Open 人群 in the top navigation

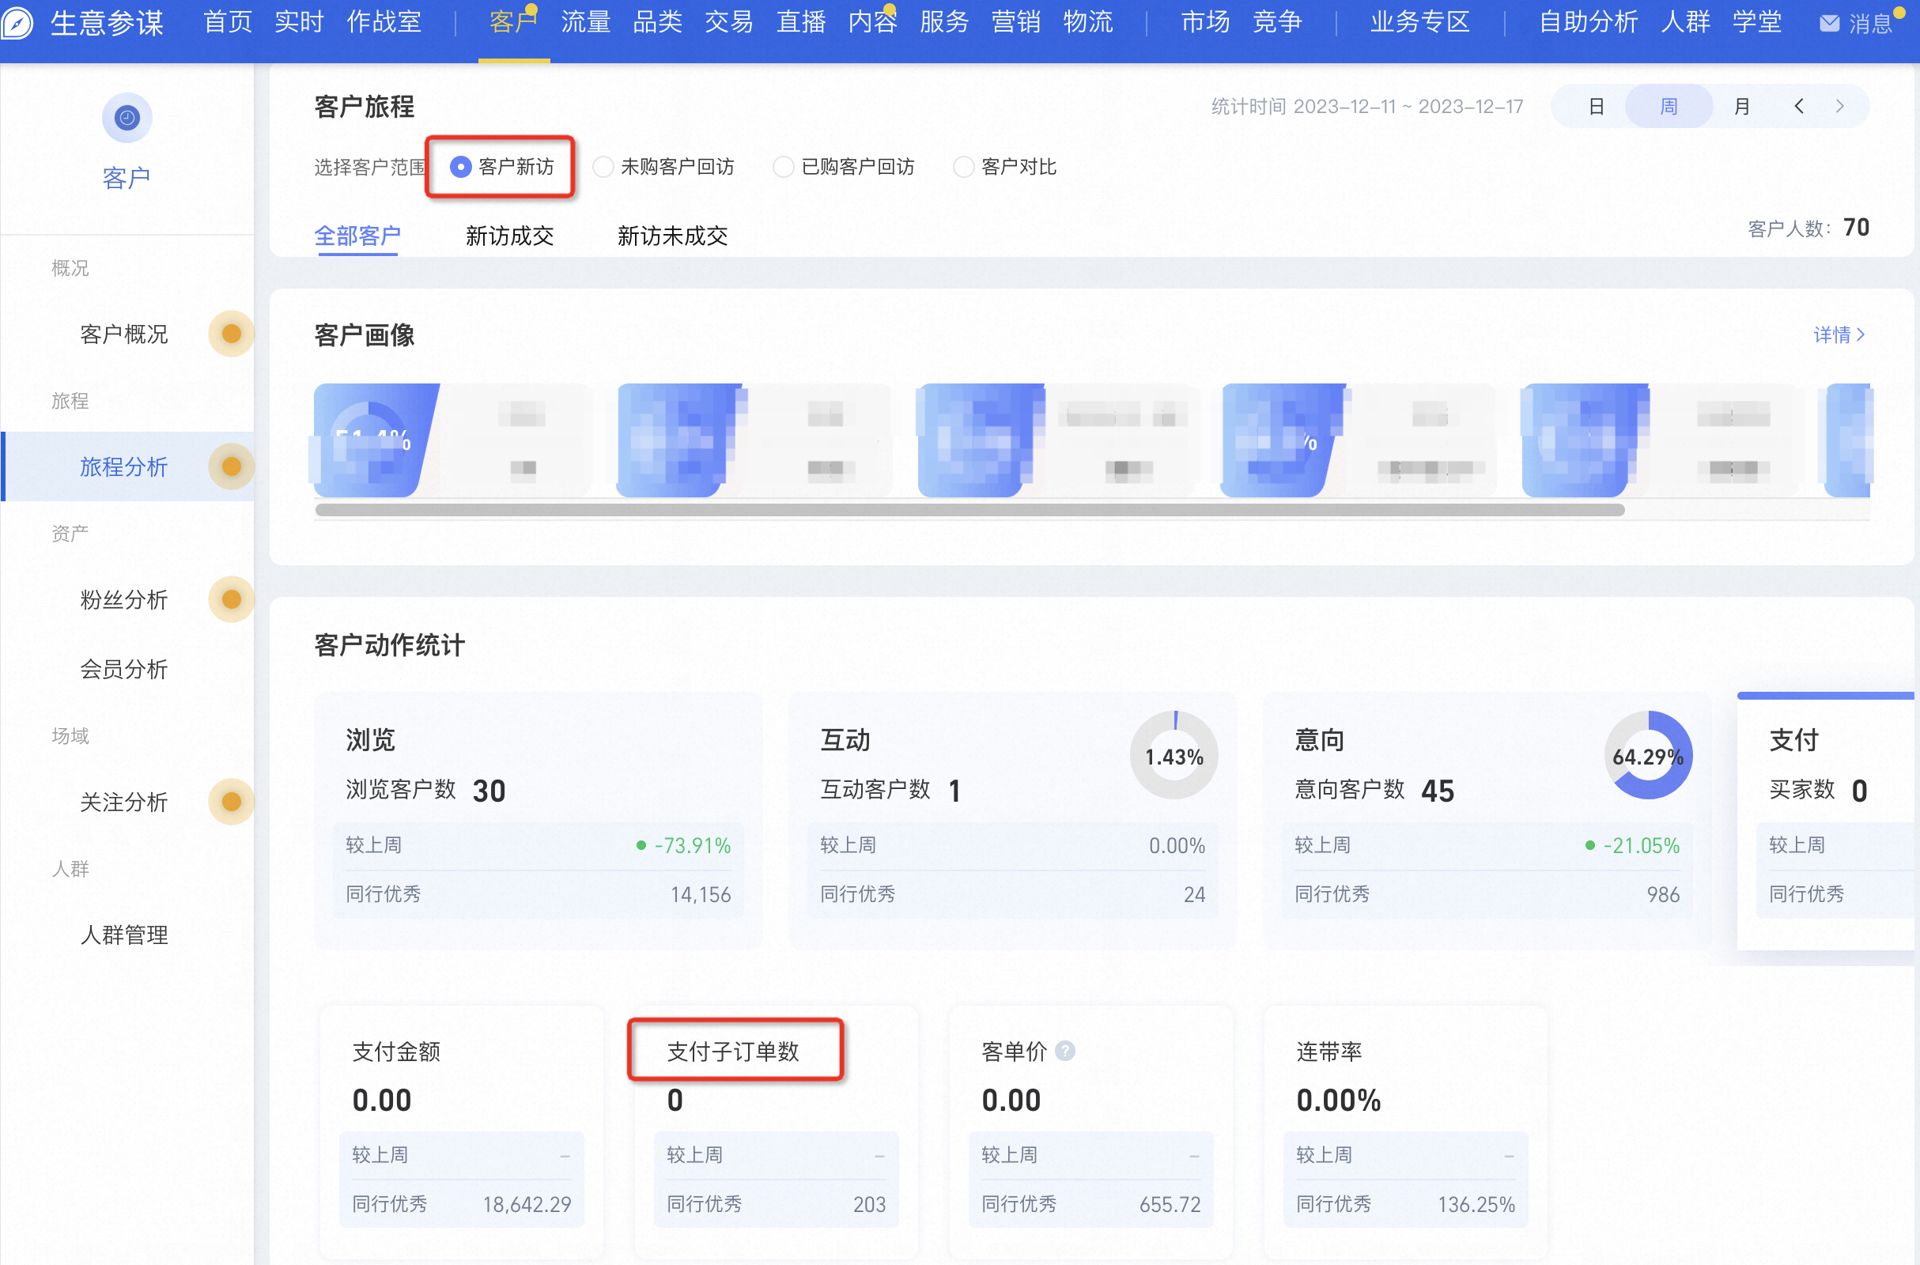pos(1685,22)
